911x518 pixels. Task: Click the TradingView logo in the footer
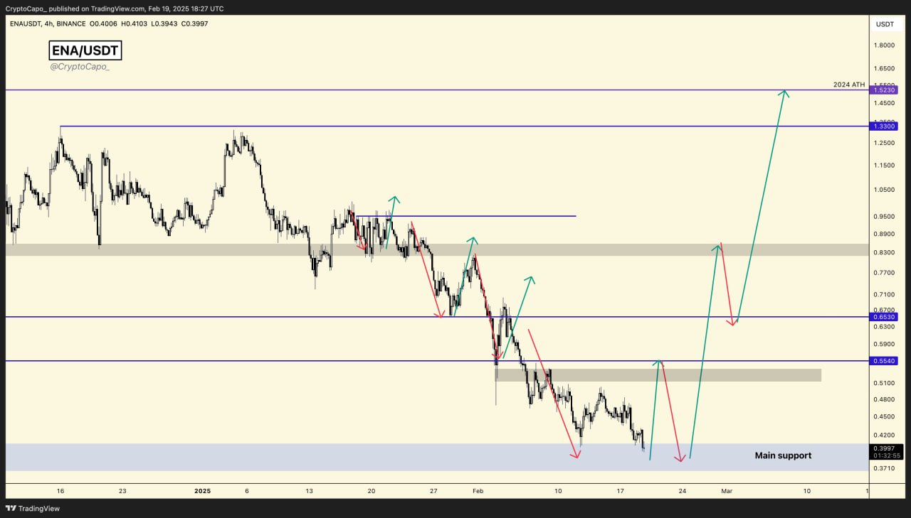[33, 508]
